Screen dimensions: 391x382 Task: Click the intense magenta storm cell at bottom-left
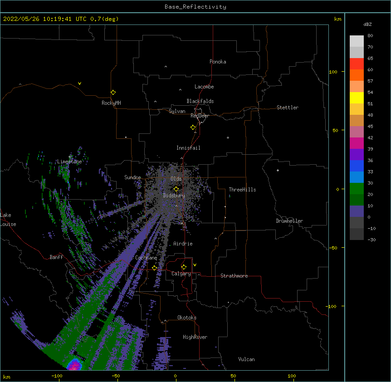click(x=74, y=365)
